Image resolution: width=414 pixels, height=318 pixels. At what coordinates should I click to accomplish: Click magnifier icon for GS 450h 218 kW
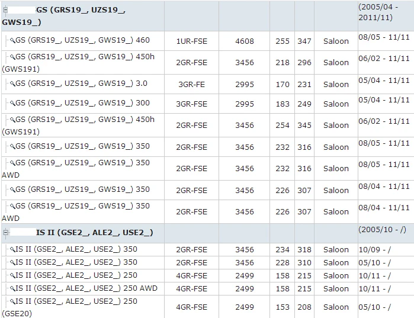tap(12, 57)
